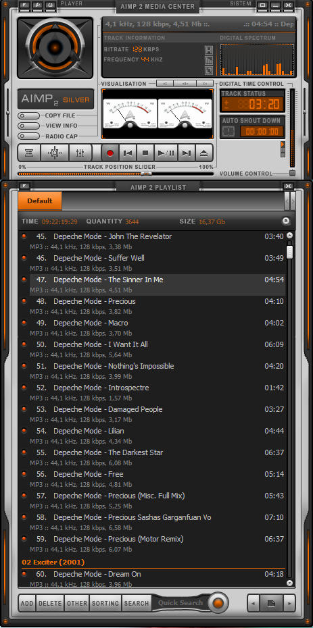Click the middle visualisation selector button
This screenshot has width=313, height=628.
[x=185, y=84]
